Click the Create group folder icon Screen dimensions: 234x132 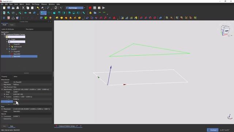[95, 13]
